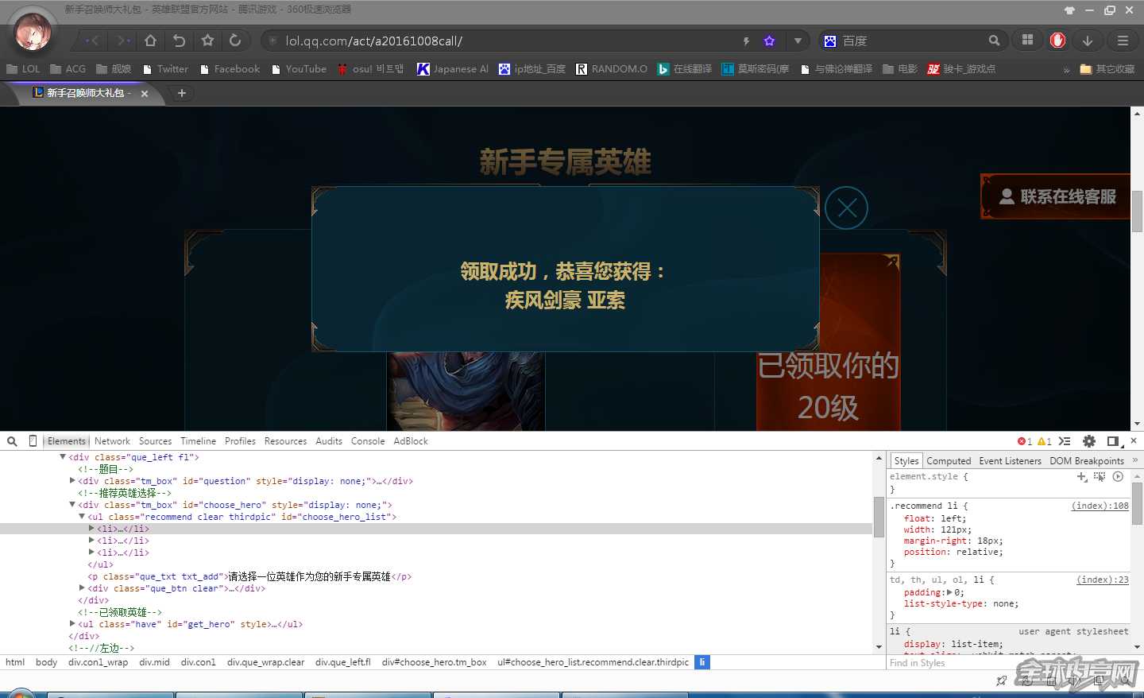Change DevTools dock position via dock icon

(1113, 441)
